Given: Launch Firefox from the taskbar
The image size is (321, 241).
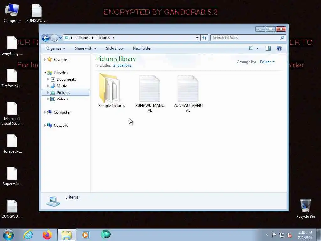Looking at the screenshot, I should (47, 235).
